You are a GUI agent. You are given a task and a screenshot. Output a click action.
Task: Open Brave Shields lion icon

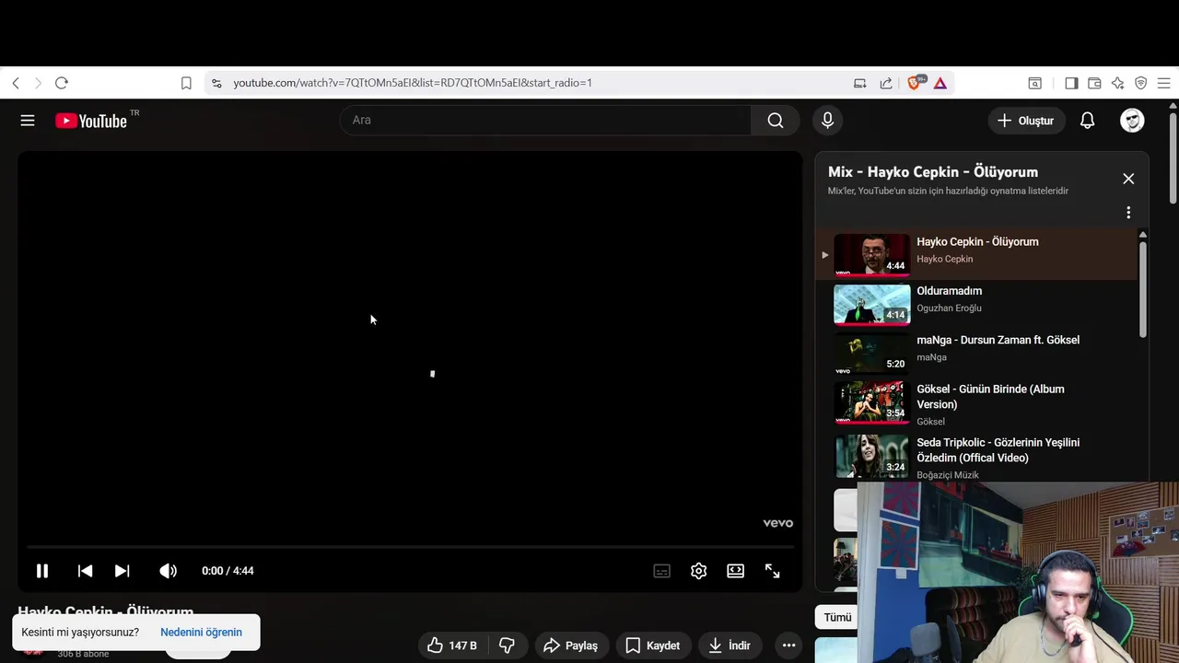[916, 83]
